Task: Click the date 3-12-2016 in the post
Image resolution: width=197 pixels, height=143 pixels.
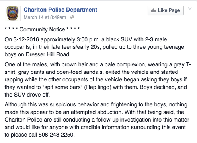Action: [x=26, y=39]
